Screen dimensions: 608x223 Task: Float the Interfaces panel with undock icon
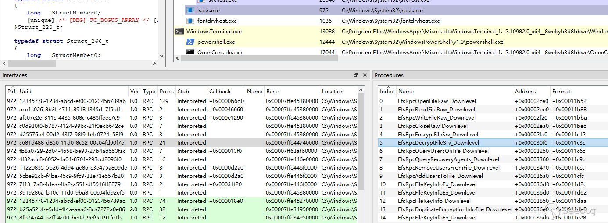(x=356, y=75)
